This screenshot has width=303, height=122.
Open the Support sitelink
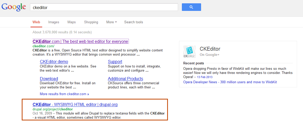pos(115,62)
